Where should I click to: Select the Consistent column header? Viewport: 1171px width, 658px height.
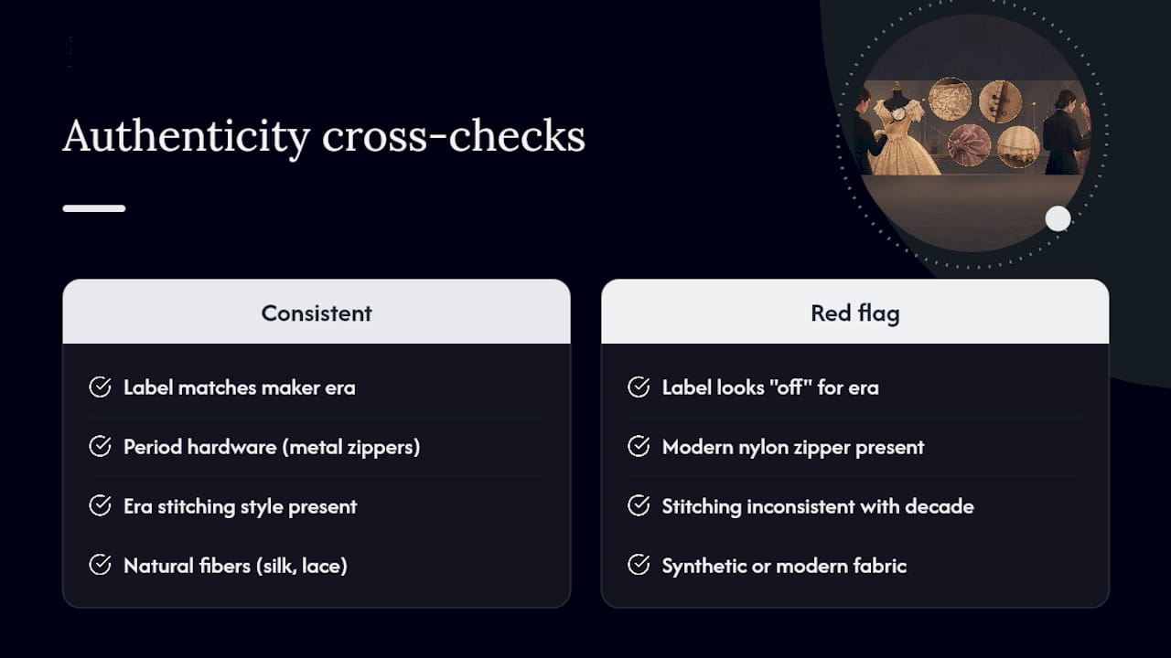pyautogui.click(x=317, y=312)
